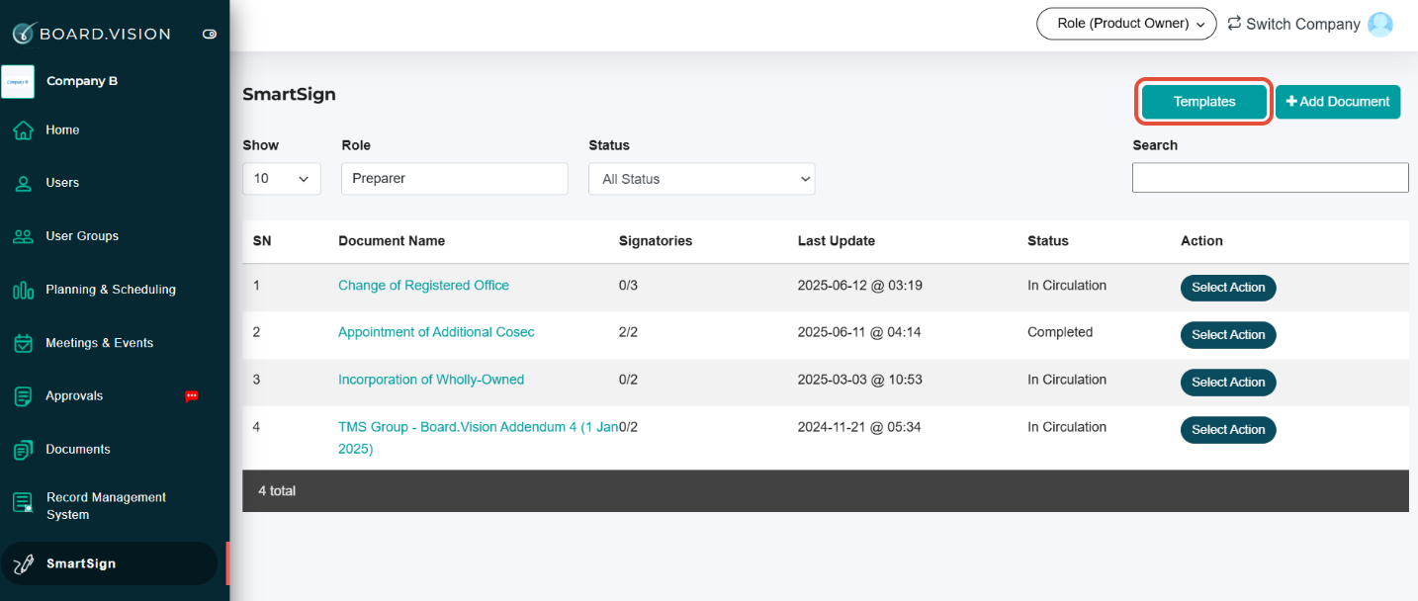Click the Home icon in sidebar
1418x601 pixels.
pos(24,129)
